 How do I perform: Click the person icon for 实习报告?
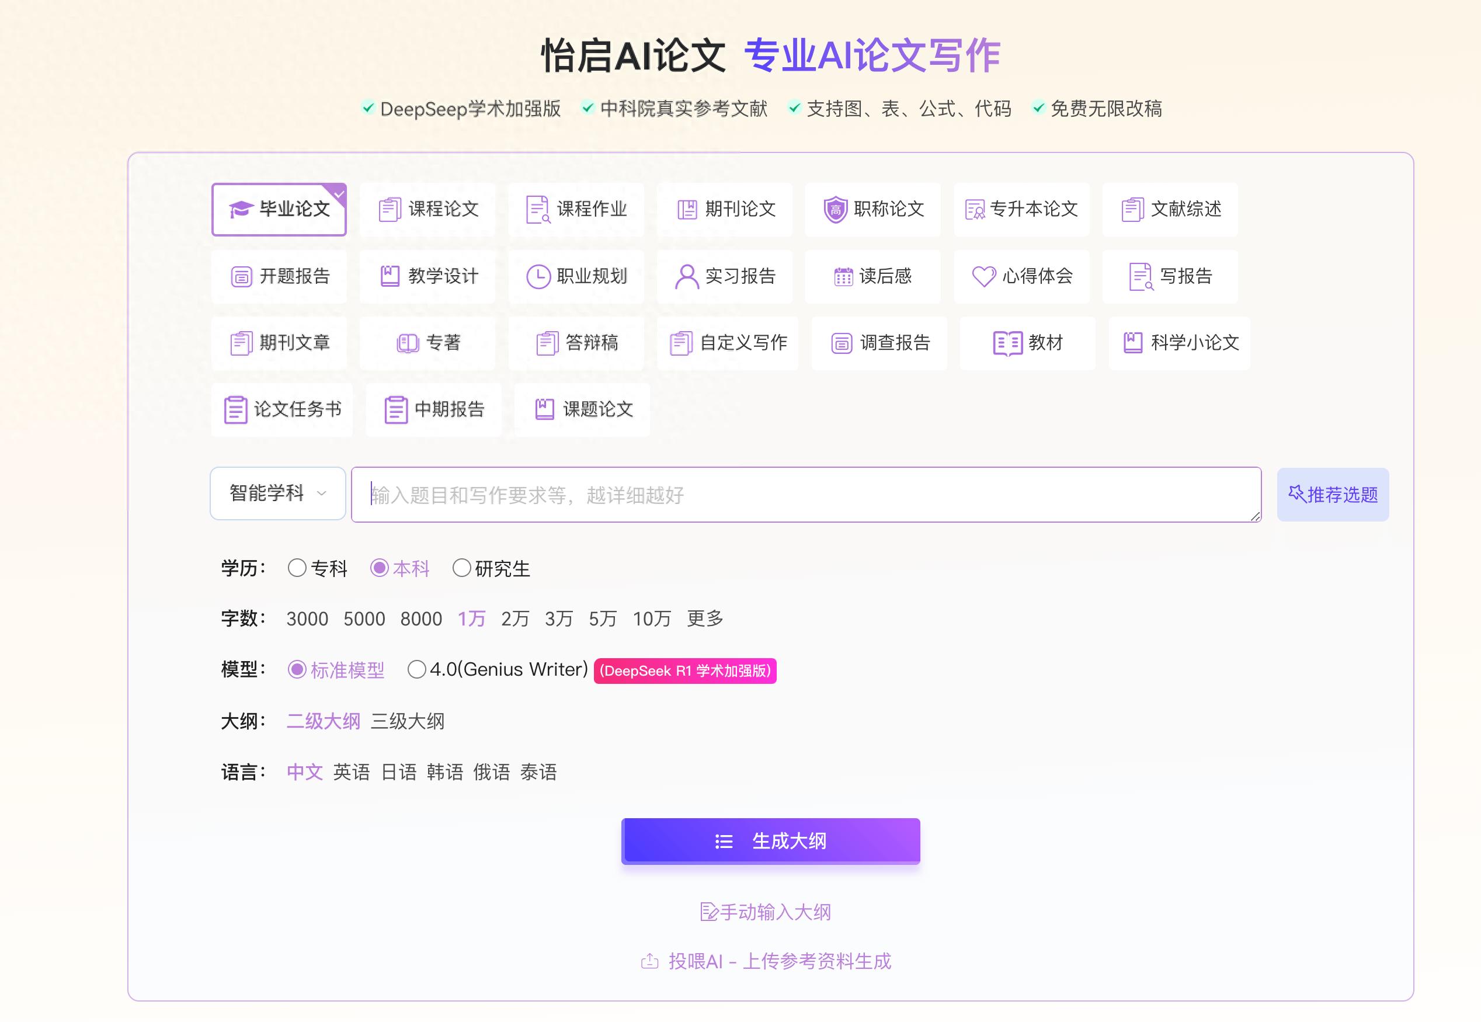[x=686, y=277]
